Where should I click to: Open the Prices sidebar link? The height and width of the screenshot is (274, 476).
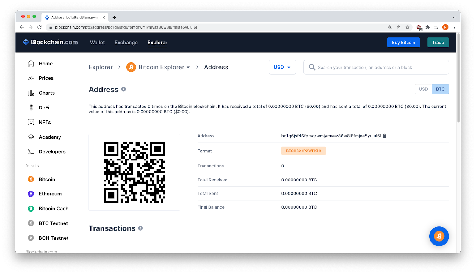click(x=46, y=78)
